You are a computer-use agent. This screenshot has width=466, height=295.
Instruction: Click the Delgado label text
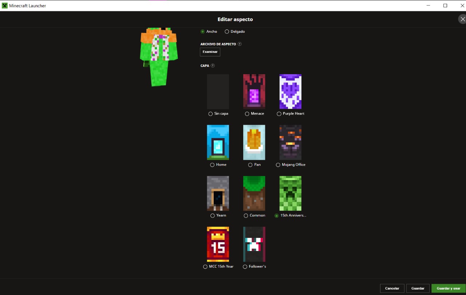238,32
